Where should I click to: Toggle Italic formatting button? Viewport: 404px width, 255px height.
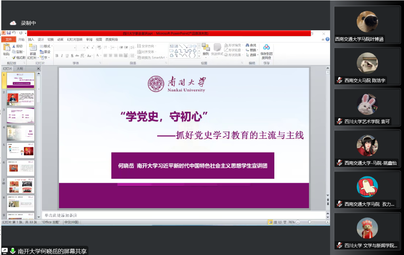click(x=62, y=56)
